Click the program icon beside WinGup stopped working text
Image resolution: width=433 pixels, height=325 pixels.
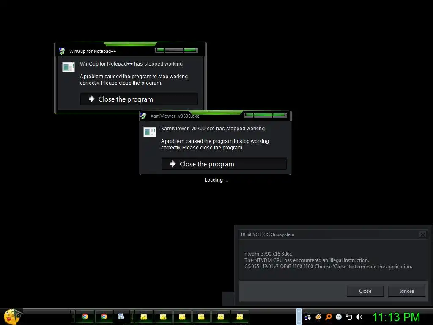pyautogui.click(x=68, y=66)
